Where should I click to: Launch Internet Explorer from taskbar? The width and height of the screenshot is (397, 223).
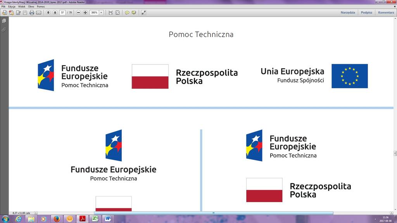pyautogui.click(x=19, y=219)
